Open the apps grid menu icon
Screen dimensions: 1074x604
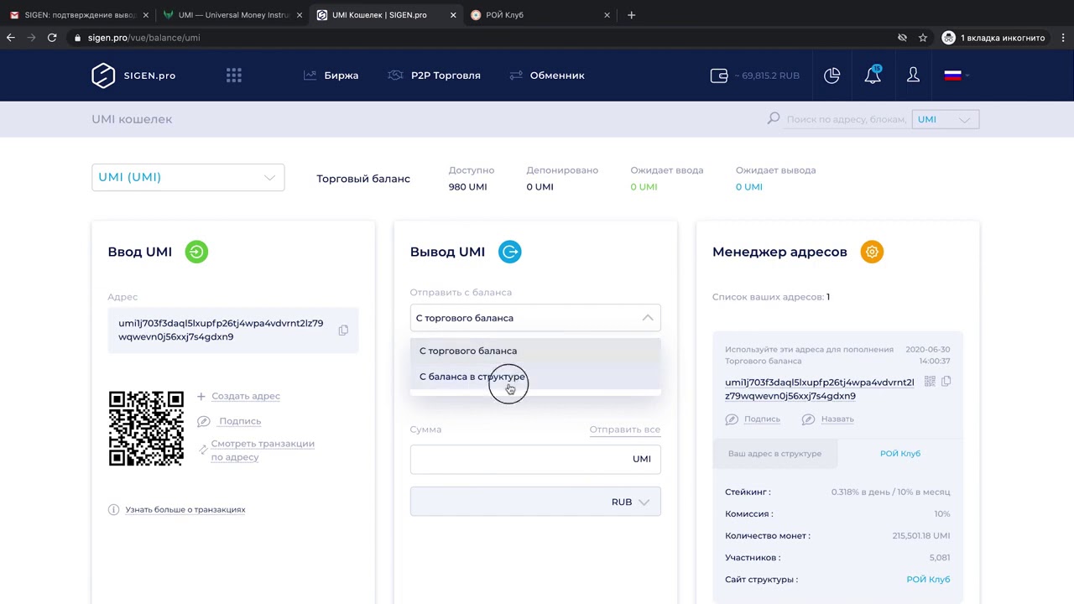click(234, 75)
